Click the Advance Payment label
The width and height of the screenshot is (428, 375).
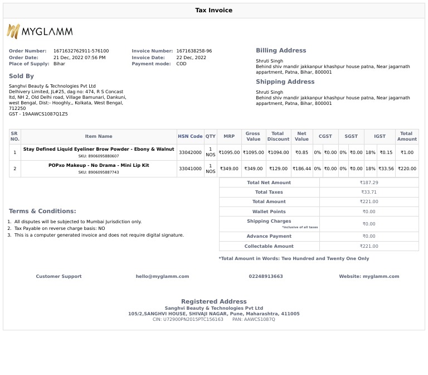tap(269, 236)
